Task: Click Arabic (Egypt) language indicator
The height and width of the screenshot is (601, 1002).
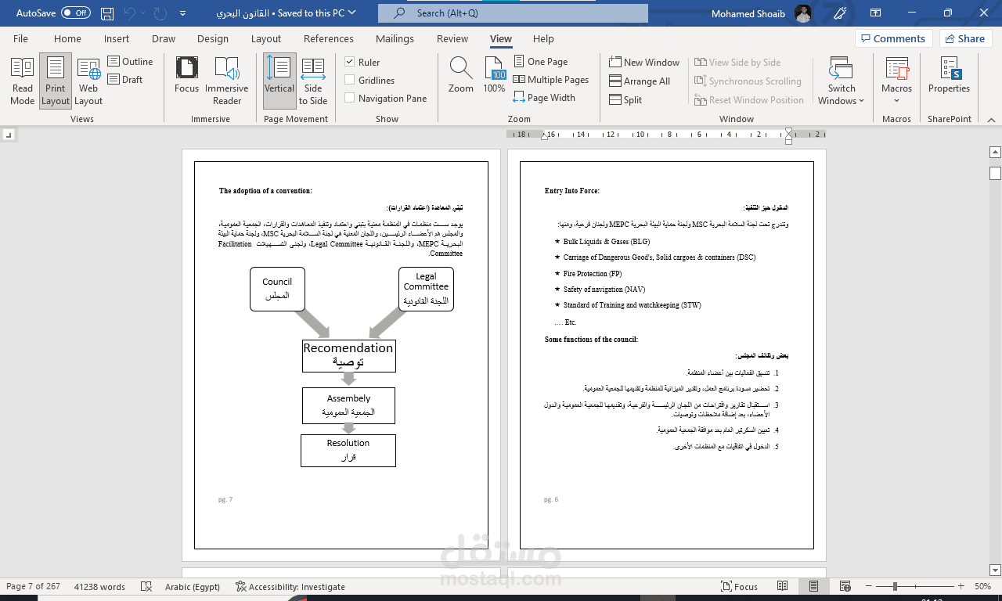Action: [x=192, y=586]
